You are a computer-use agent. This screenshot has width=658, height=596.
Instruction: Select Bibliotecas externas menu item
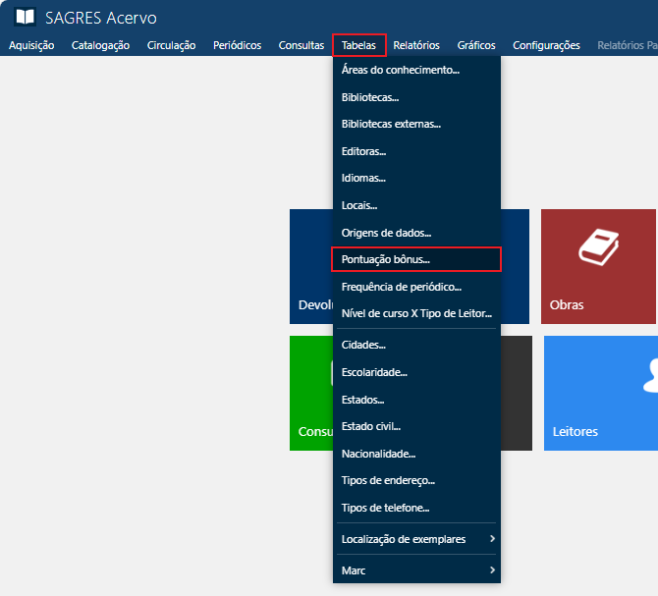click(391, 124)
